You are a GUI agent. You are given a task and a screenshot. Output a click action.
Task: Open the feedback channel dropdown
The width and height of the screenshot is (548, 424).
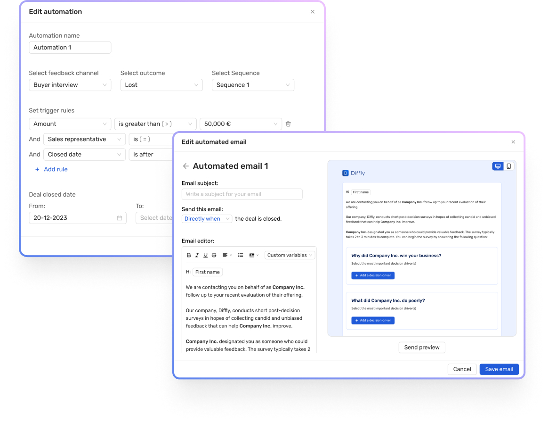(70, 85)
